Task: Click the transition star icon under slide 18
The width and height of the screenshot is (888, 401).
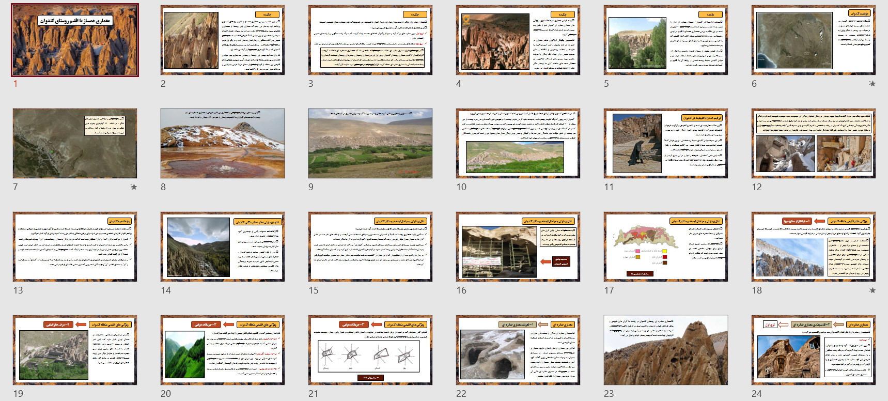Action: click(x=872, y=290)
